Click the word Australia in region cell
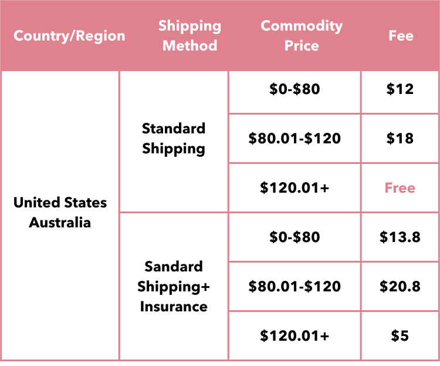The height and width of the screenshot is (366, 440). tap(60, 223)
